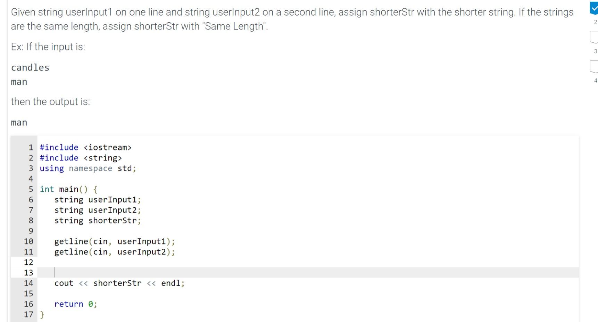598x322 pixels.
Task: Open the empty level 4 badge
Action: point(594,67)
